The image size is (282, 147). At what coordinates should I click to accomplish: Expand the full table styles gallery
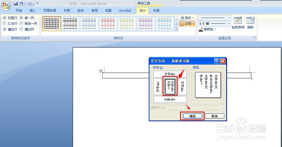point(176,29)
